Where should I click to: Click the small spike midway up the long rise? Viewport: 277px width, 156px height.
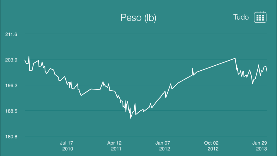pyautogui.click(x=193, y=68)
